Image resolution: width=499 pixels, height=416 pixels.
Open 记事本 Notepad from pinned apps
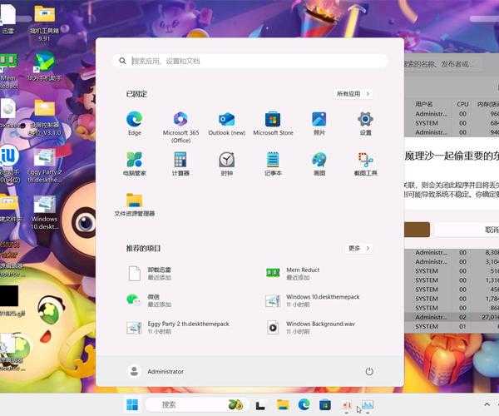[273, 164]
